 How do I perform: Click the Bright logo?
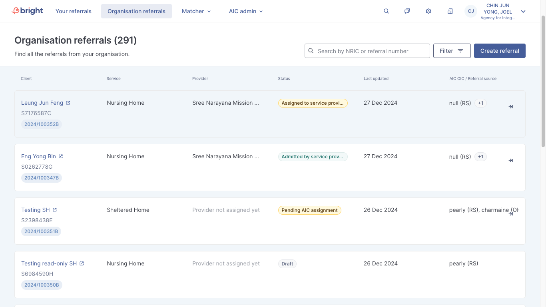27,11
